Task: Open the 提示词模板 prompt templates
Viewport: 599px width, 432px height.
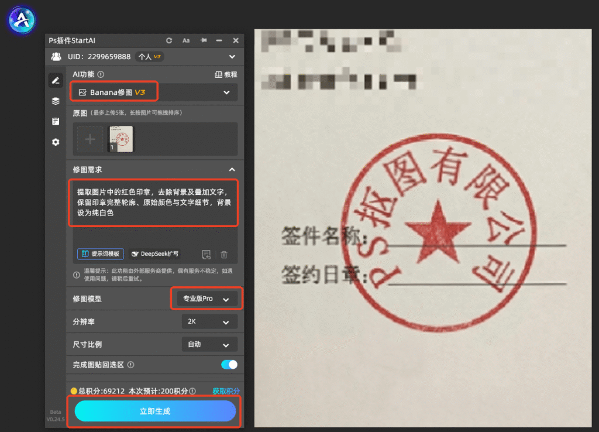Action: (x=101, y=254)
